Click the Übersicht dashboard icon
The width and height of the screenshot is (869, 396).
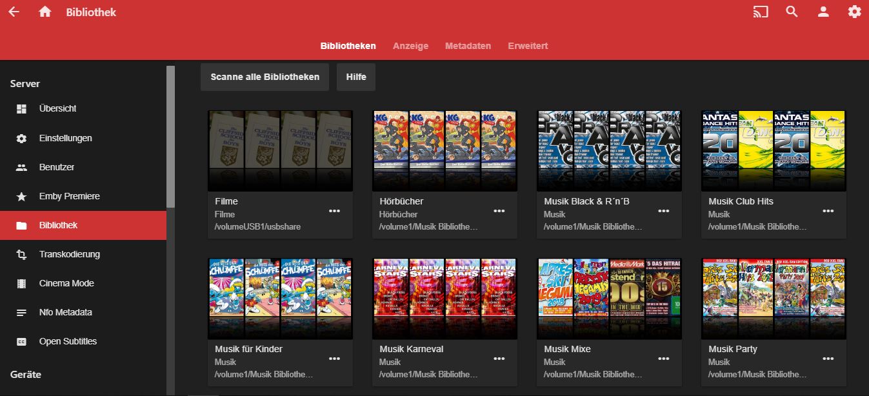pyautogui.click(x=21, y=109)
